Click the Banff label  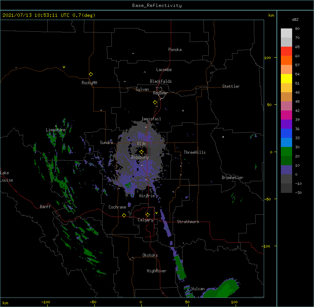tap(45, 207)
